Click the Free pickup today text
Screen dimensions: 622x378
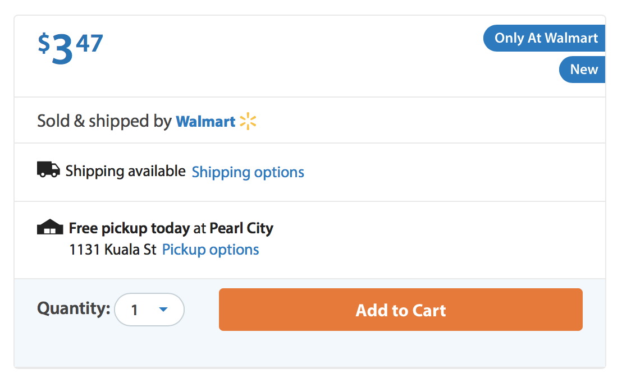pos(129,228)
